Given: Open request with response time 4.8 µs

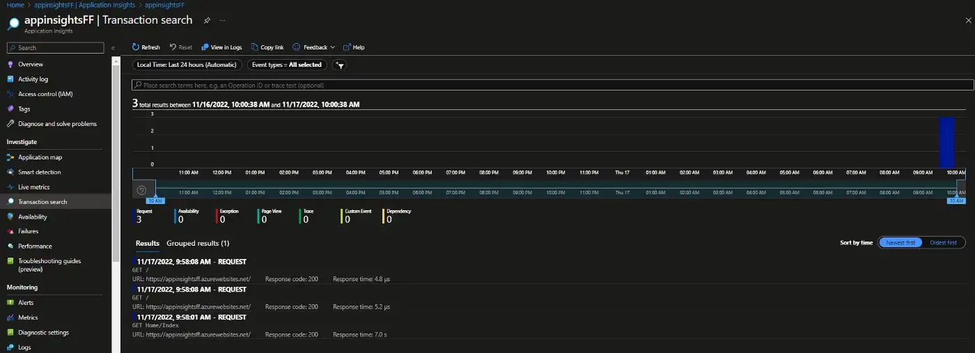Looking at the screenshot, I should pyautogui.click(x=549, y=270).
